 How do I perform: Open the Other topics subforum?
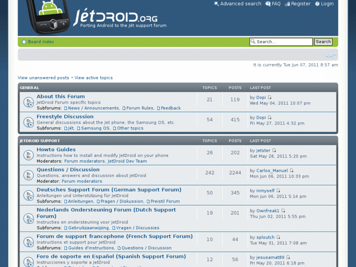pyautogui.click(x=130, y=128)
